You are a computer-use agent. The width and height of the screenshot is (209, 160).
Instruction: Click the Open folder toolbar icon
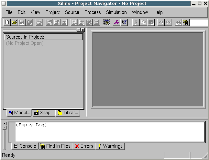(x=14, y=22)
